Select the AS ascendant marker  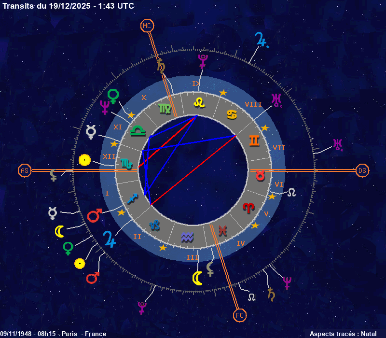coord(24,170)
